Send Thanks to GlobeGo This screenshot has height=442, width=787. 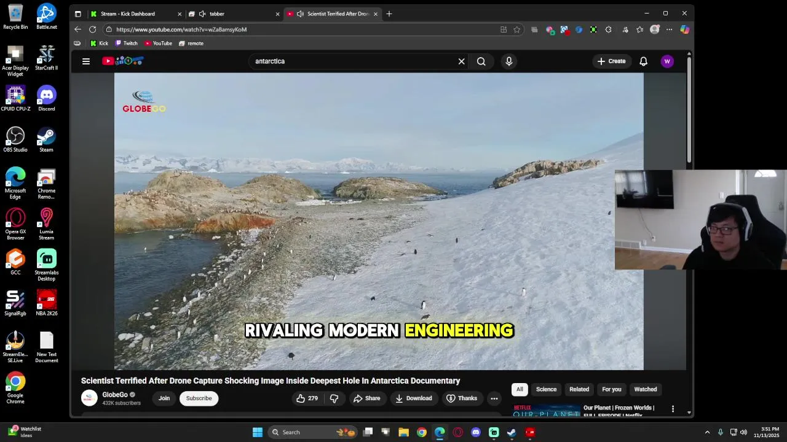pyautogui.click(x=461, y=398)
